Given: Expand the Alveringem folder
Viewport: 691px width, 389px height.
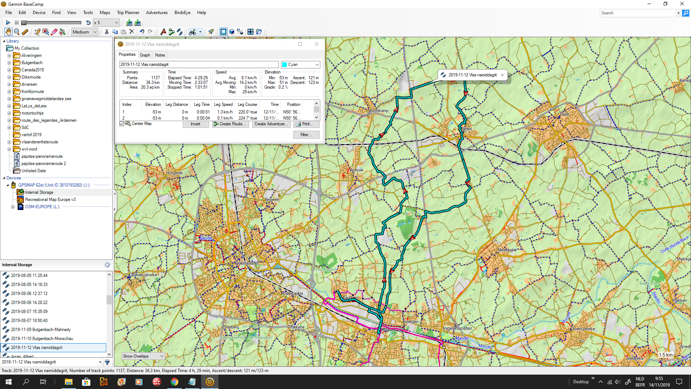Looking at the screenshot, I should tap(9, 55).
